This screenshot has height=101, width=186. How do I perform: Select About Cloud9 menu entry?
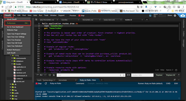point(12,19)
